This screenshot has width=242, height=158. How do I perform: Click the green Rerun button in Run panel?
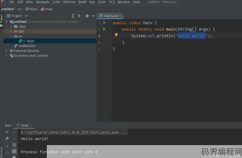(7, 132)
